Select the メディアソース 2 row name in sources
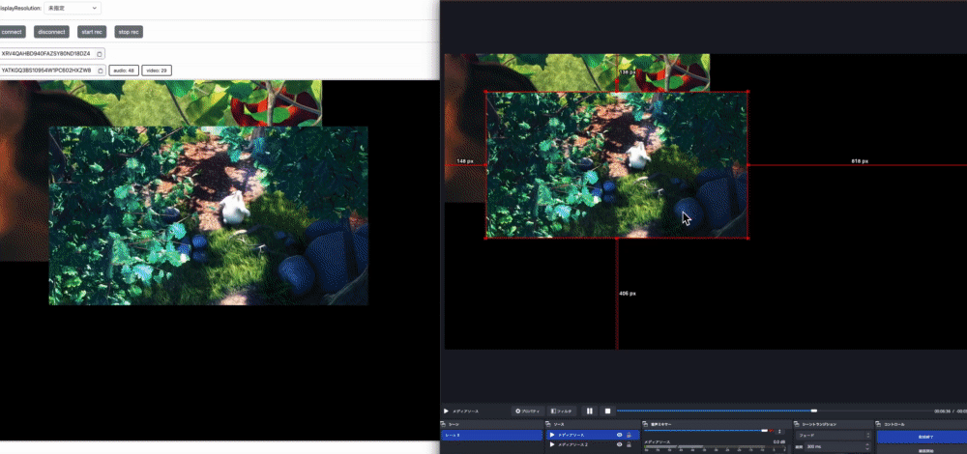967x454 pixels. (x=572, y=444)
